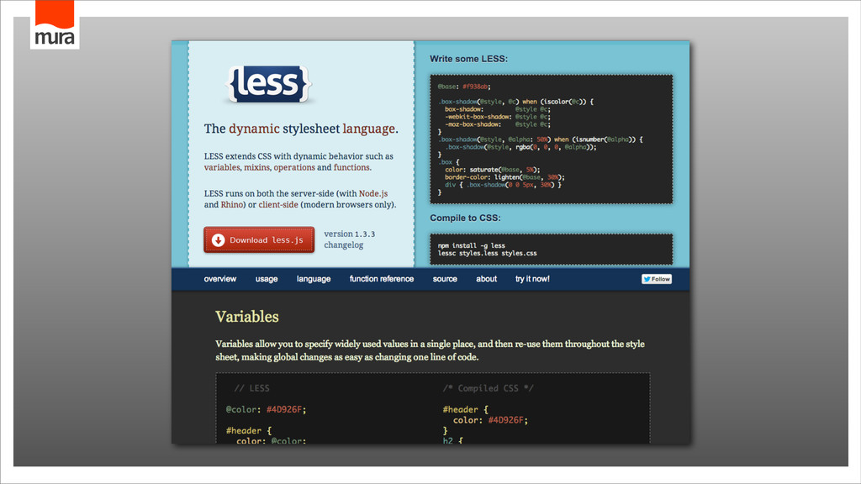Click the /* Compiled CSS */ comment
Viewport: 861px width, 484px height.
489,388
